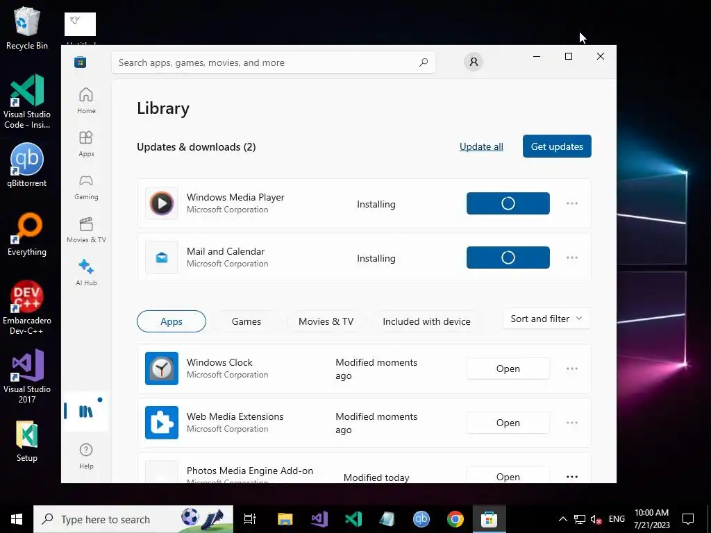Click the Mail and Calendar title text

pyautogui.click(x=226, y=251)
